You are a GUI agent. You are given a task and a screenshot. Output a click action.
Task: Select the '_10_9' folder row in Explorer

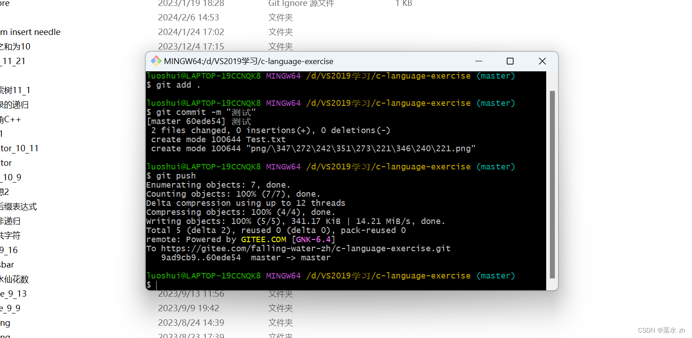tap(10, 177)
